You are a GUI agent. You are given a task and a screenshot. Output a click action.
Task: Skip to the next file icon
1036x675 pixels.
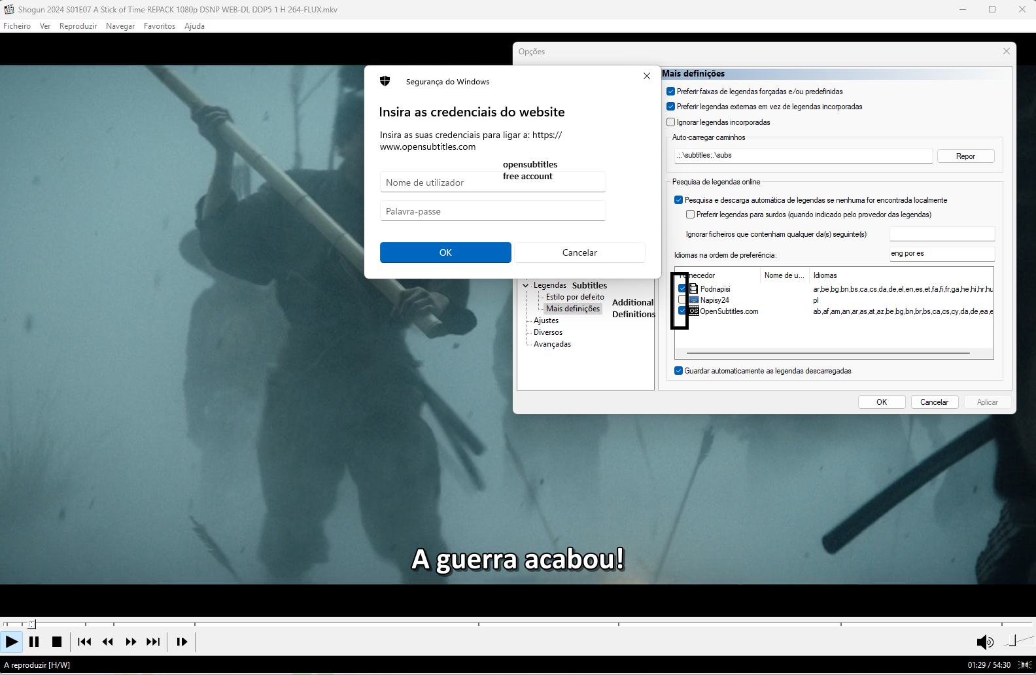tap(153, 642)
